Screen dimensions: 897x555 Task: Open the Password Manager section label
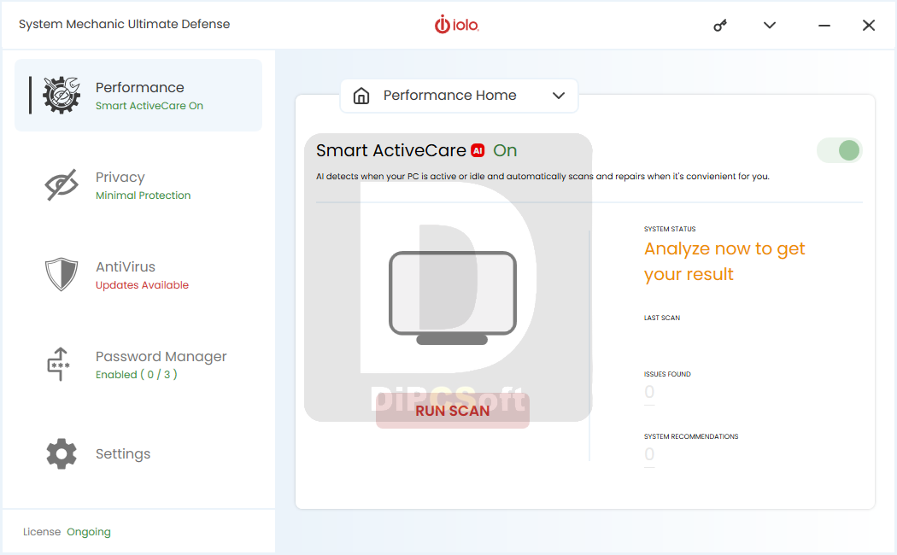(161, 357)
